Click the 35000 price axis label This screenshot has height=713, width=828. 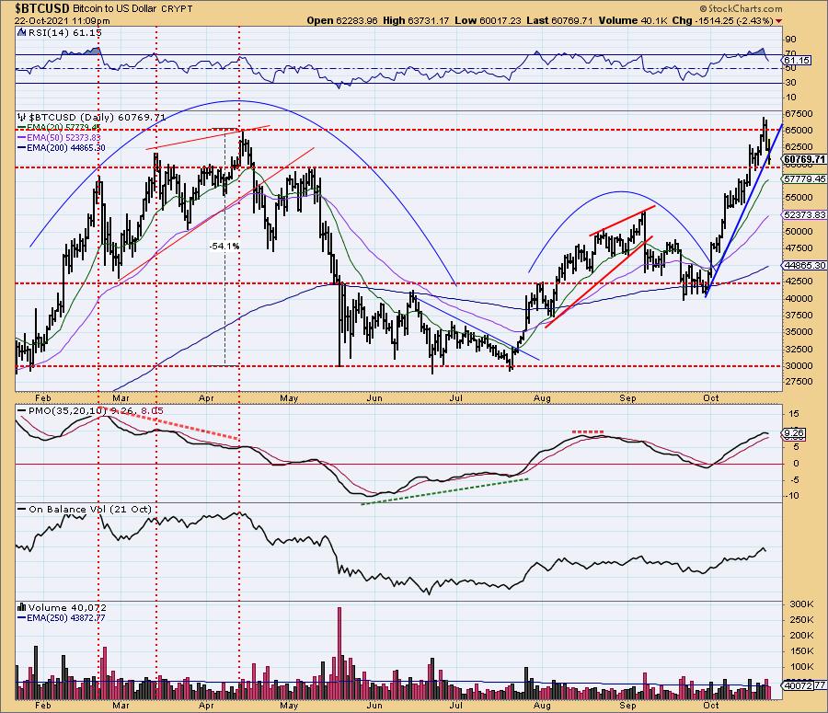(799, 332)
